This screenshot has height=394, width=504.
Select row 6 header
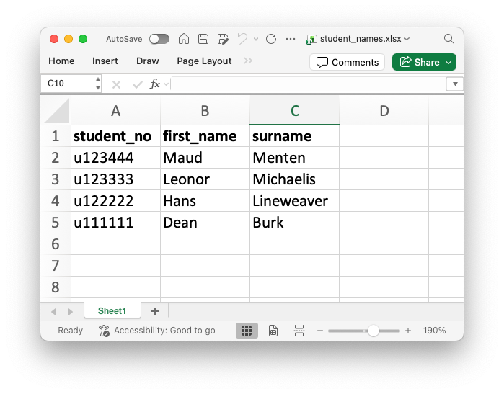point(56,244)
